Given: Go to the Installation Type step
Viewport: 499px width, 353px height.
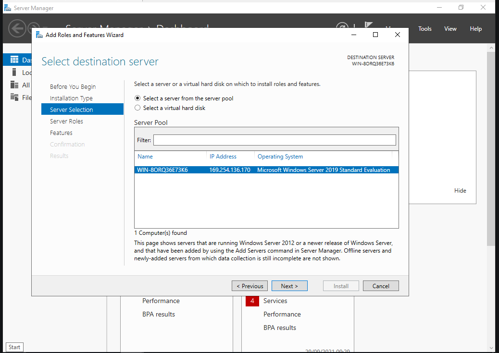Looking at the screenshot, I should click(x=71, y=98).
